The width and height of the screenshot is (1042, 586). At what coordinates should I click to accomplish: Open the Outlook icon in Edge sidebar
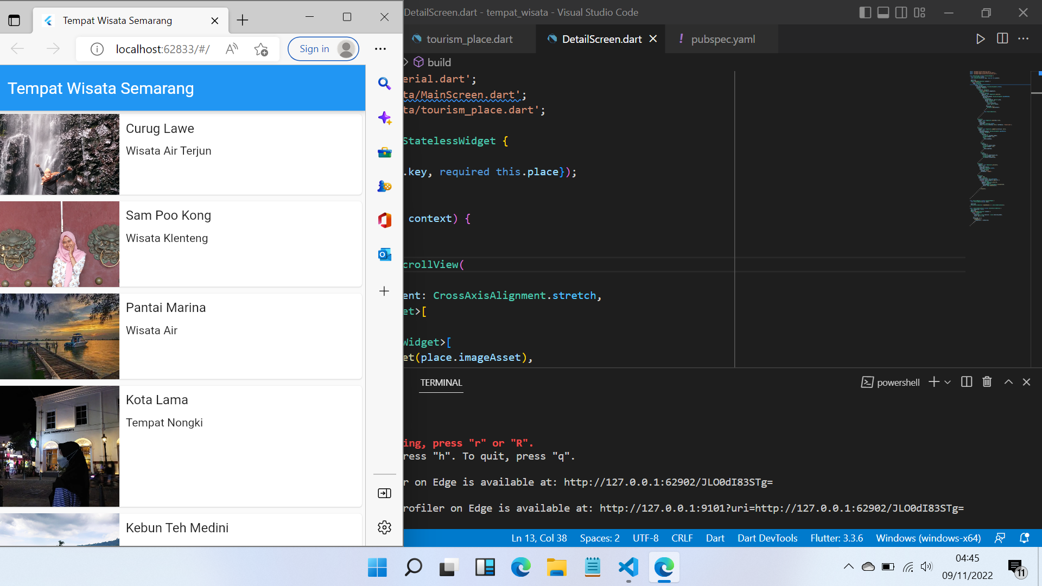pyautogui.click(x=384, y=254)
